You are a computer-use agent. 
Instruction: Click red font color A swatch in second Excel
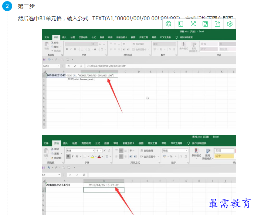[99, 157]
